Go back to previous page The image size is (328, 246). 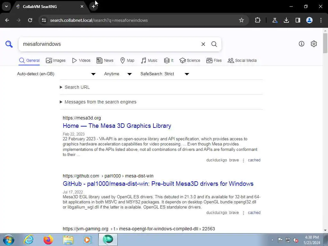[x=7, y=20]
